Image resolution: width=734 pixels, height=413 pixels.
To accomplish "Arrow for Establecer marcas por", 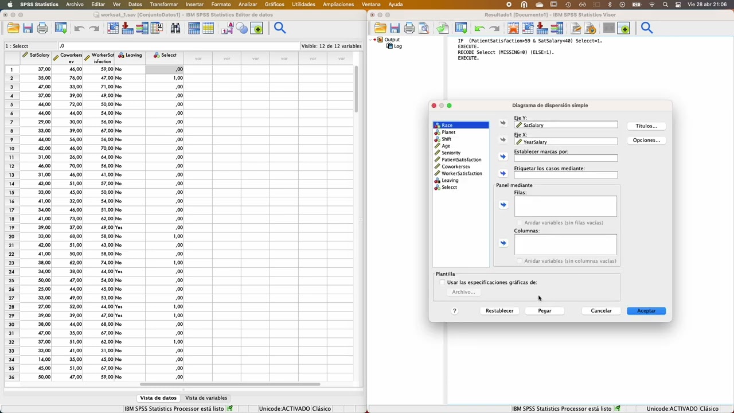I will point(503,157).
